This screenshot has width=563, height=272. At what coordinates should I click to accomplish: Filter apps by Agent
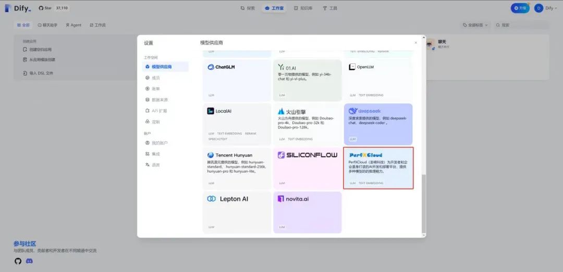pos(74,25)
